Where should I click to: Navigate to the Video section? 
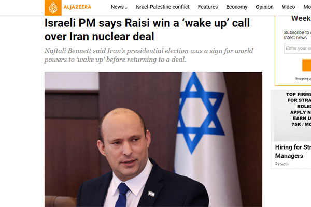[x=288, y=7]
